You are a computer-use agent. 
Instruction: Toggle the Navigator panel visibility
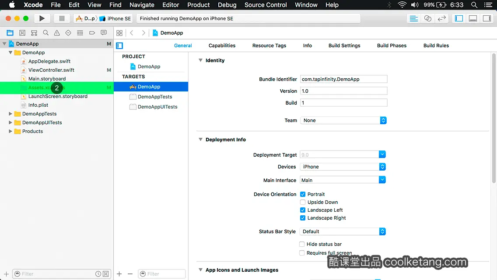(459, 18)
